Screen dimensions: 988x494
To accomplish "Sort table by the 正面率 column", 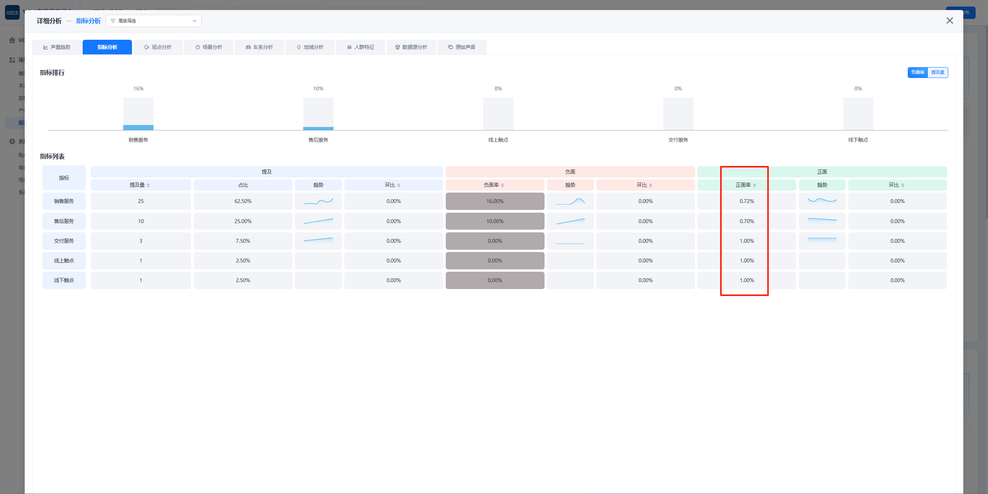I will tap(746, 185).
